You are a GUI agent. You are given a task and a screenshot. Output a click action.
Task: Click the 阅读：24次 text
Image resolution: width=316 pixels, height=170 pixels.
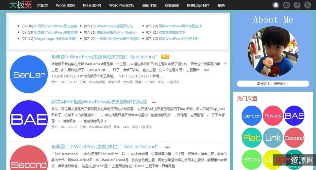121,127
